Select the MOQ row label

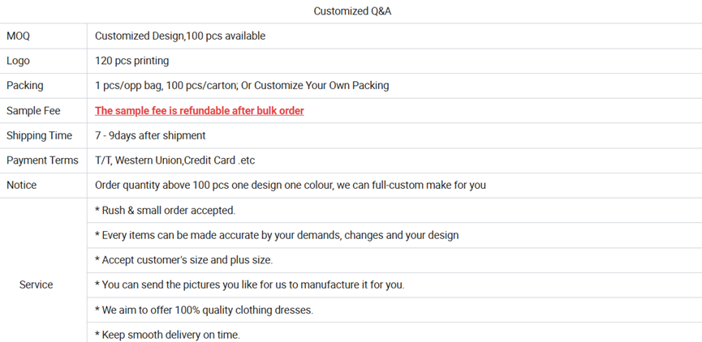tap(19, 36)
